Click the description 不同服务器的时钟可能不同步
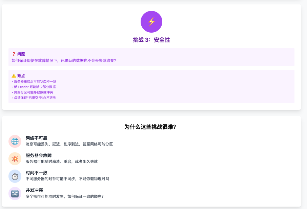 [x=67, y=179]
